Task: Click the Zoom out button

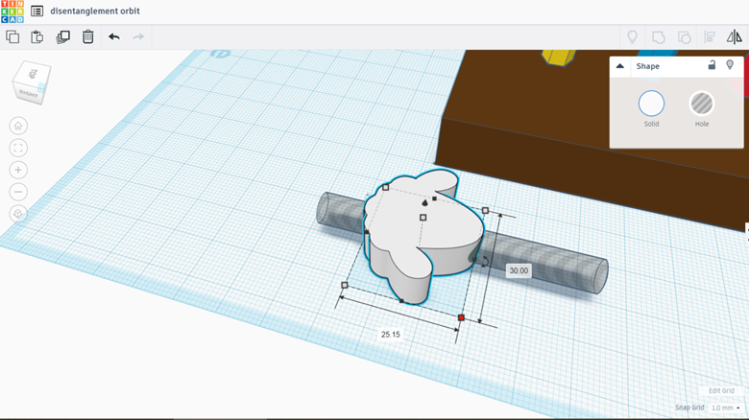Action: [18, 192]
